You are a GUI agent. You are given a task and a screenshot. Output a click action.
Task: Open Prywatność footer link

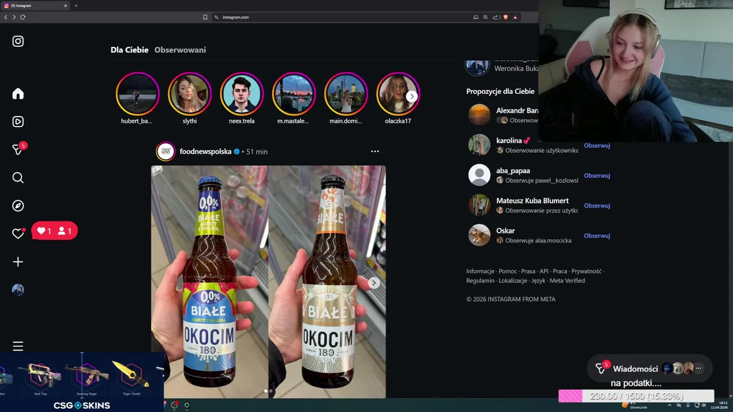click(x=586, y=271)
